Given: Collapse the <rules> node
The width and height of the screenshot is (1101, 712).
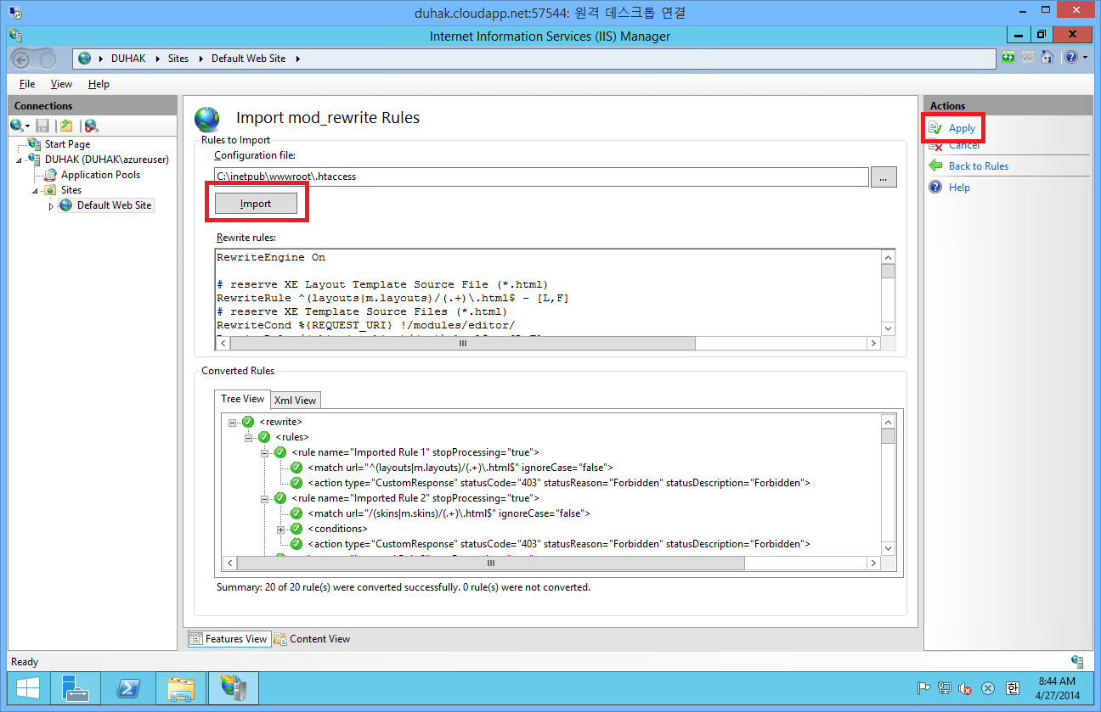Looking at the screenshot, I should tap(249, 437).
